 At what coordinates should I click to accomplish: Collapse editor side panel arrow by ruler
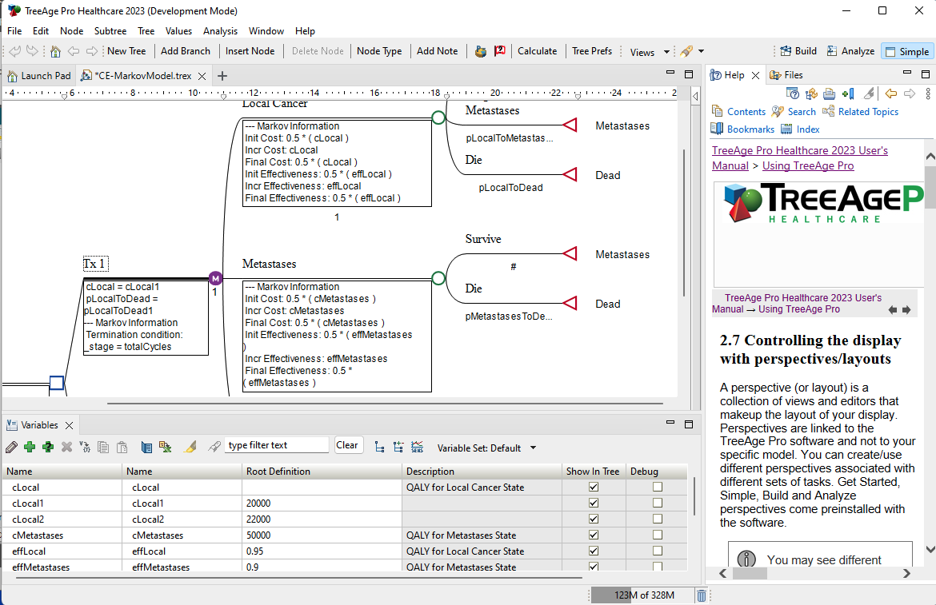[x=695, y=96]
